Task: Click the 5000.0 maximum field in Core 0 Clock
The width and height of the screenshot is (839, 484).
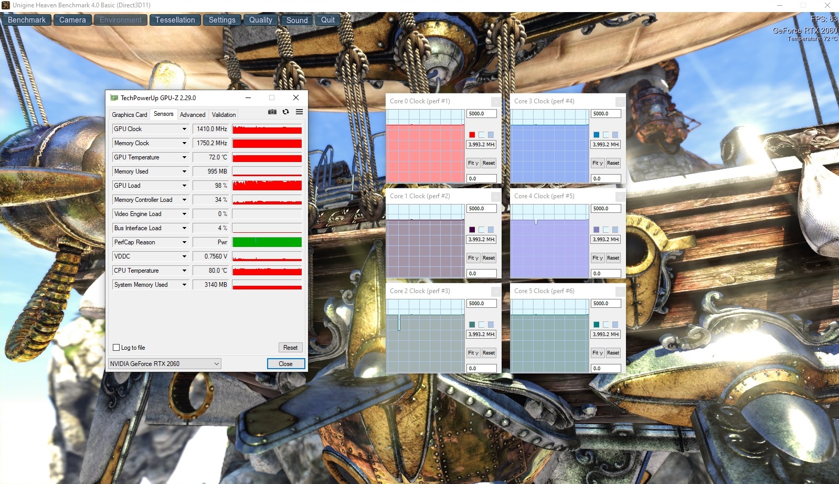Action: [x=482, y=114]
